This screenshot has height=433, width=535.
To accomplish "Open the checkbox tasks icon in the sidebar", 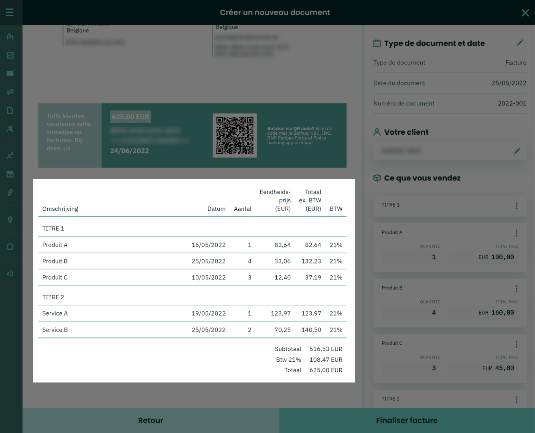I will pos(10,55).
